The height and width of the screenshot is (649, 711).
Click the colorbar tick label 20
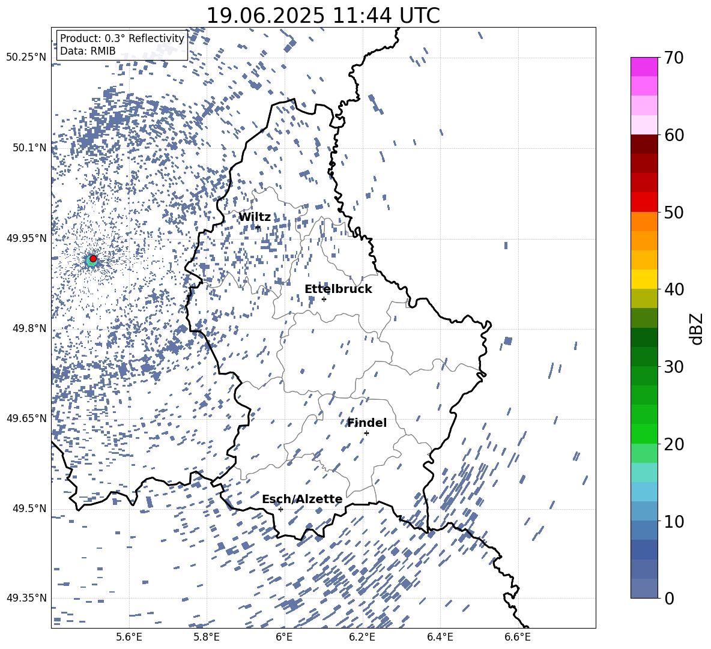[x=674, y=444]
